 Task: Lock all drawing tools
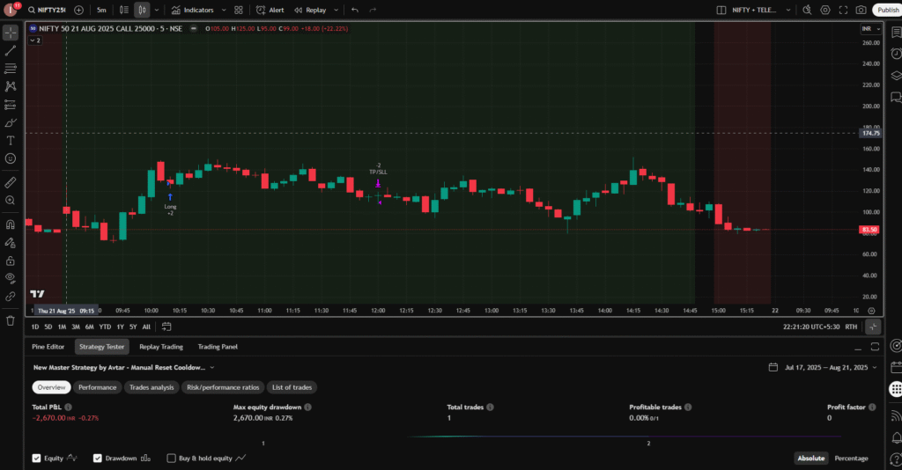point(11,261)
